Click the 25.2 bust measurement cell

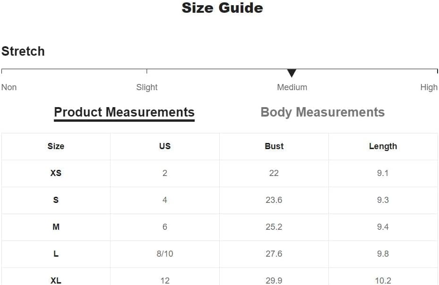pos(274,227)
